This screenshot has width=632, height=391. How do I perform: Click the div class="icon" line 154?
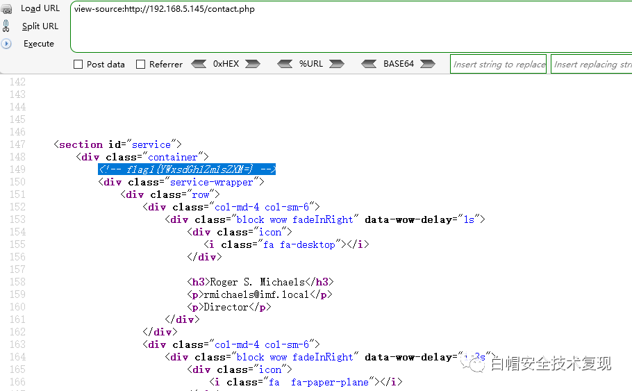240,232
